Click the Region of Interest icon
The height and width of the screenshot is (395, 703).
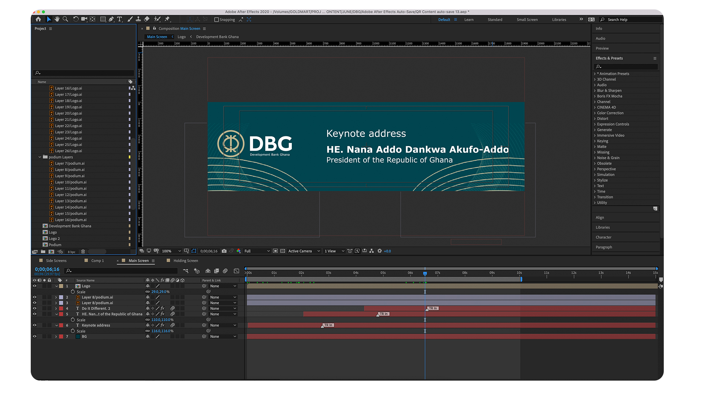pos(275,251)
